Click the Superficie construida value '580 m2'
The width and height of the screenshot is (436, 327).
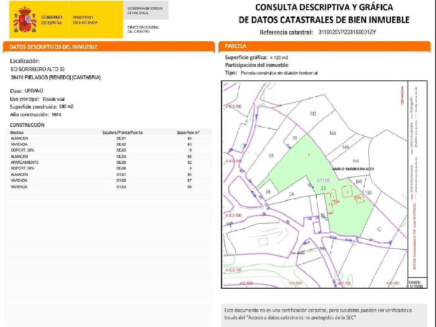tap(66, 106)
